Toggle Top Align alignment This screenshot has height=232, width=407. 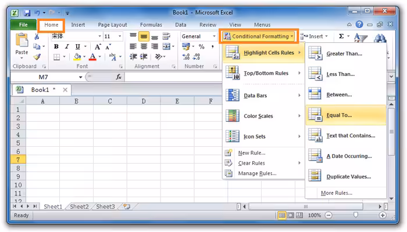pos(133,36)
